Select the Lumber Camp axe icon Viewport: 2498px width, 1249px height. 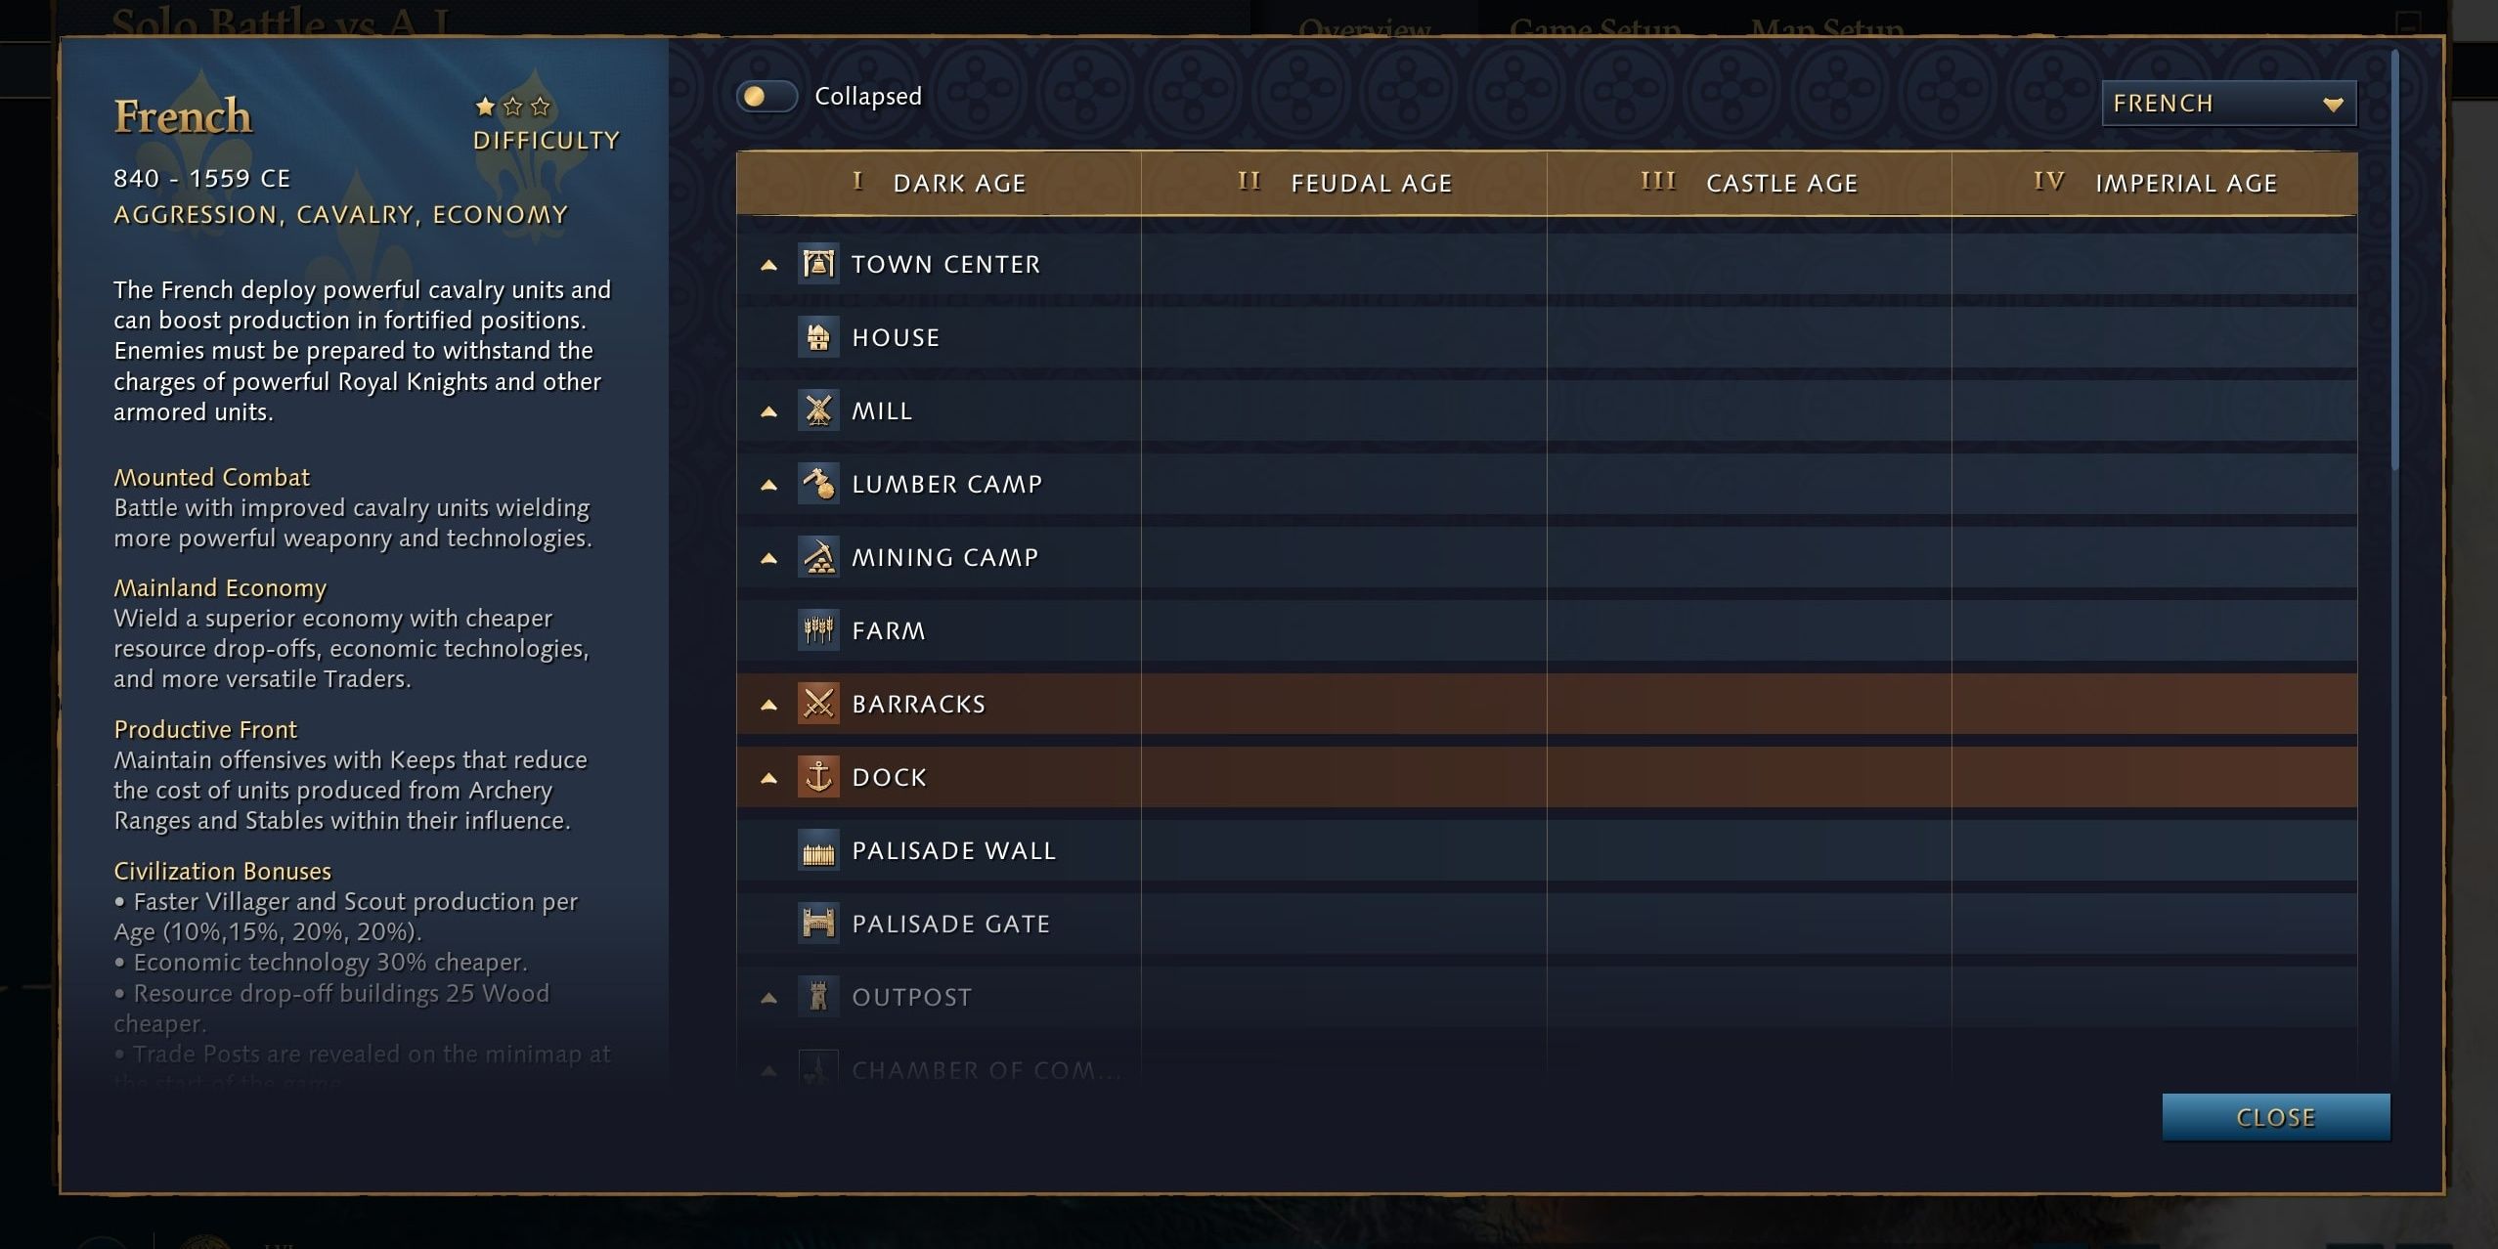pos(818,484)
